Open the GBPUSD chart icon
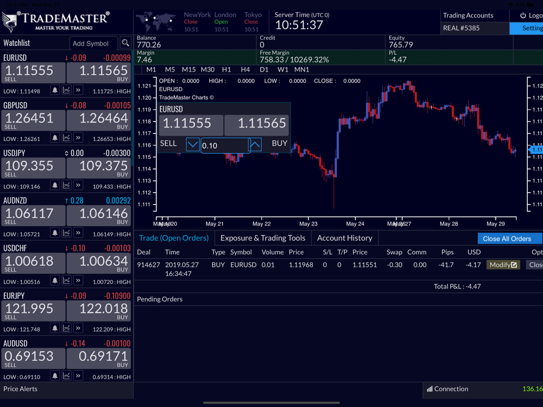This screenshot has width=543, height=407. (x=66, y=138)
